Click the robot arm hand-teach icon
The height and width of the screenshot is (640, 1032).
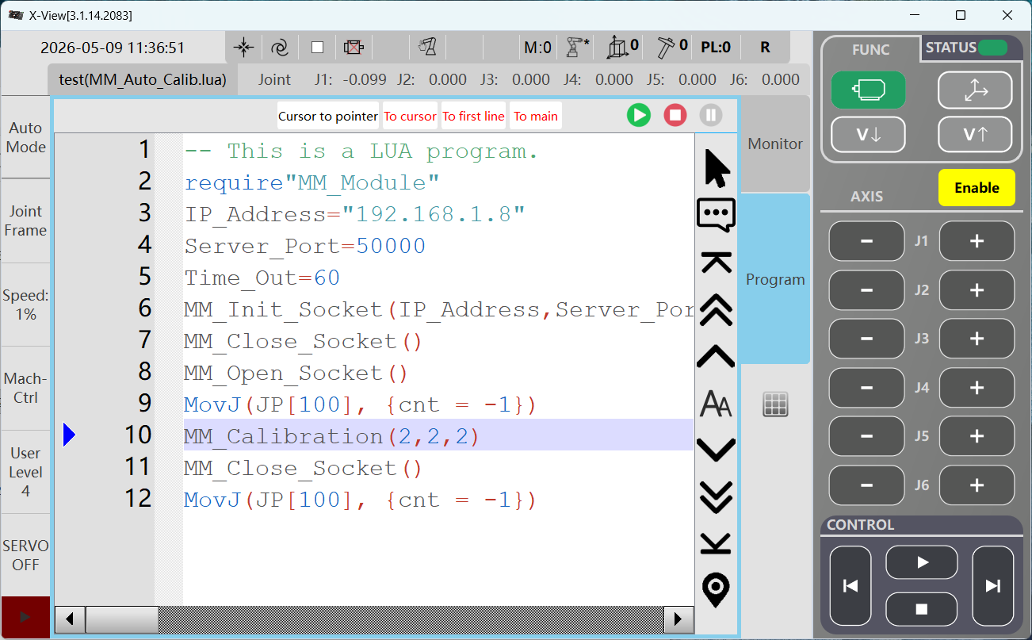[x=427, y=48]
